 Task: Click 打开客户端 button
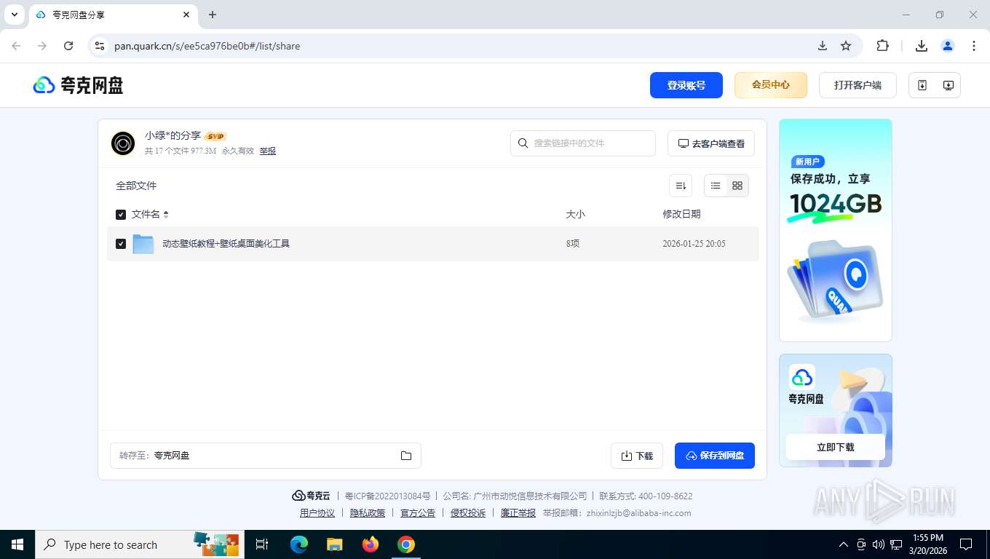[858, 85]
